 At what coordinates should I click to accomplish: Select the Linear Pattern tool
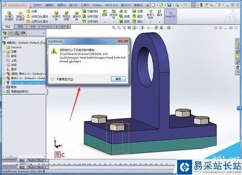[x=113, y=15]
